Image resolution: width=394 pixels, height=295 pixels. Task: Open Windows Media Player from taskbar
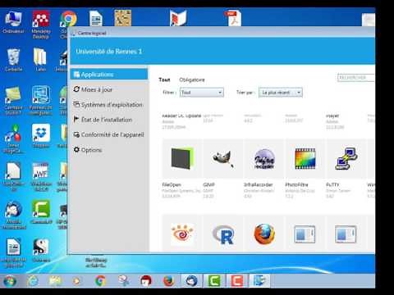(77, 281)
